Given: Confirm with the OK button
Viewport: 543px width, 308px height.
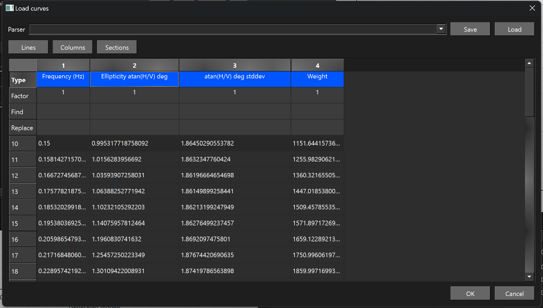Looking at the screenshot, I should pyautogui.click(x=470, y=293).
